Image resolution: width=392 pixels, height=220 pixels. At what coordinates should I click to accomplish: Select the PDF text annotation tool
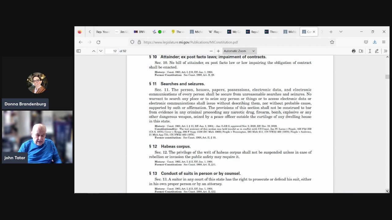pos(370,51)
